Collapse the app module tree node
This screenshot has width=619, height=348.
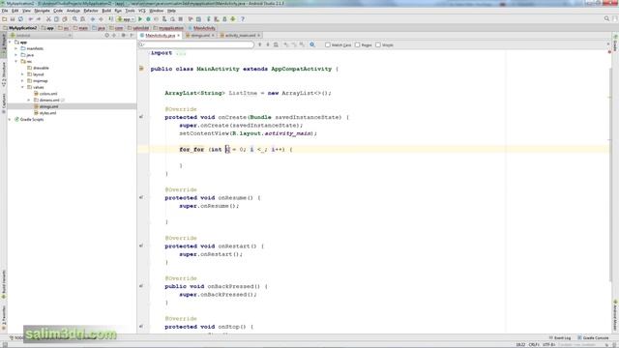(x=10, y=42)
